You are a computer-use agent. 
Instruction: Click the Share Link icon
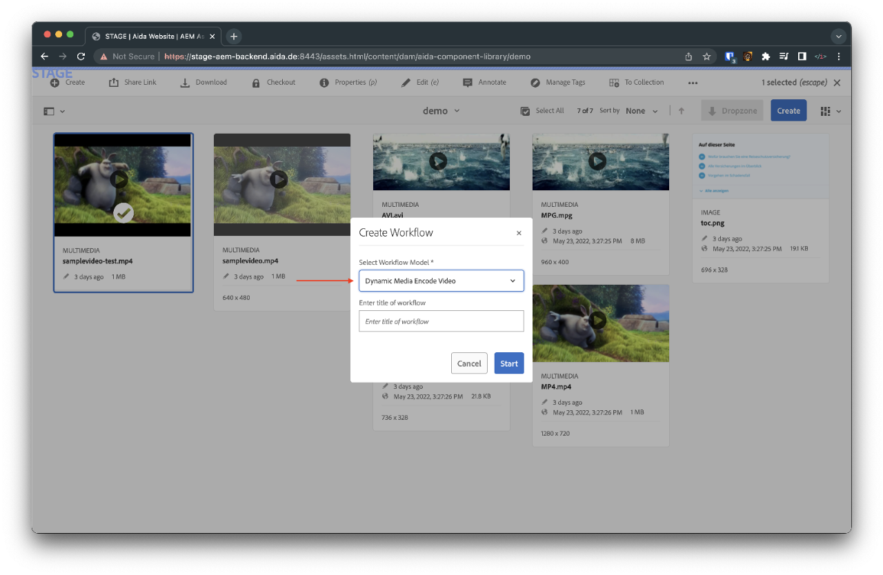point(132,82)
